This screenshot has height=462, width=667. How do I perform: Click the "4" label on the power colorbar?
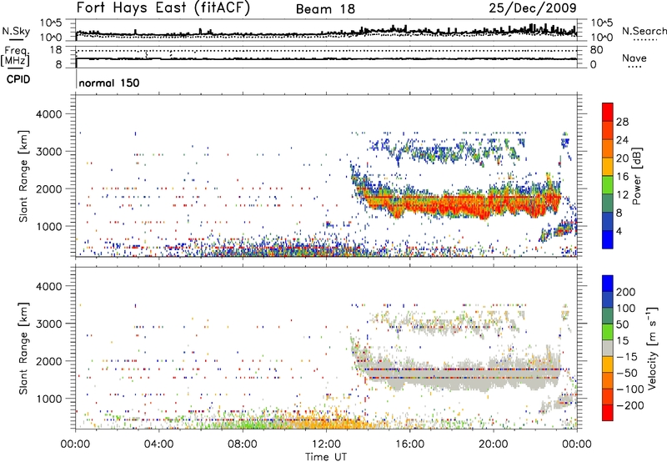[619, 232]
